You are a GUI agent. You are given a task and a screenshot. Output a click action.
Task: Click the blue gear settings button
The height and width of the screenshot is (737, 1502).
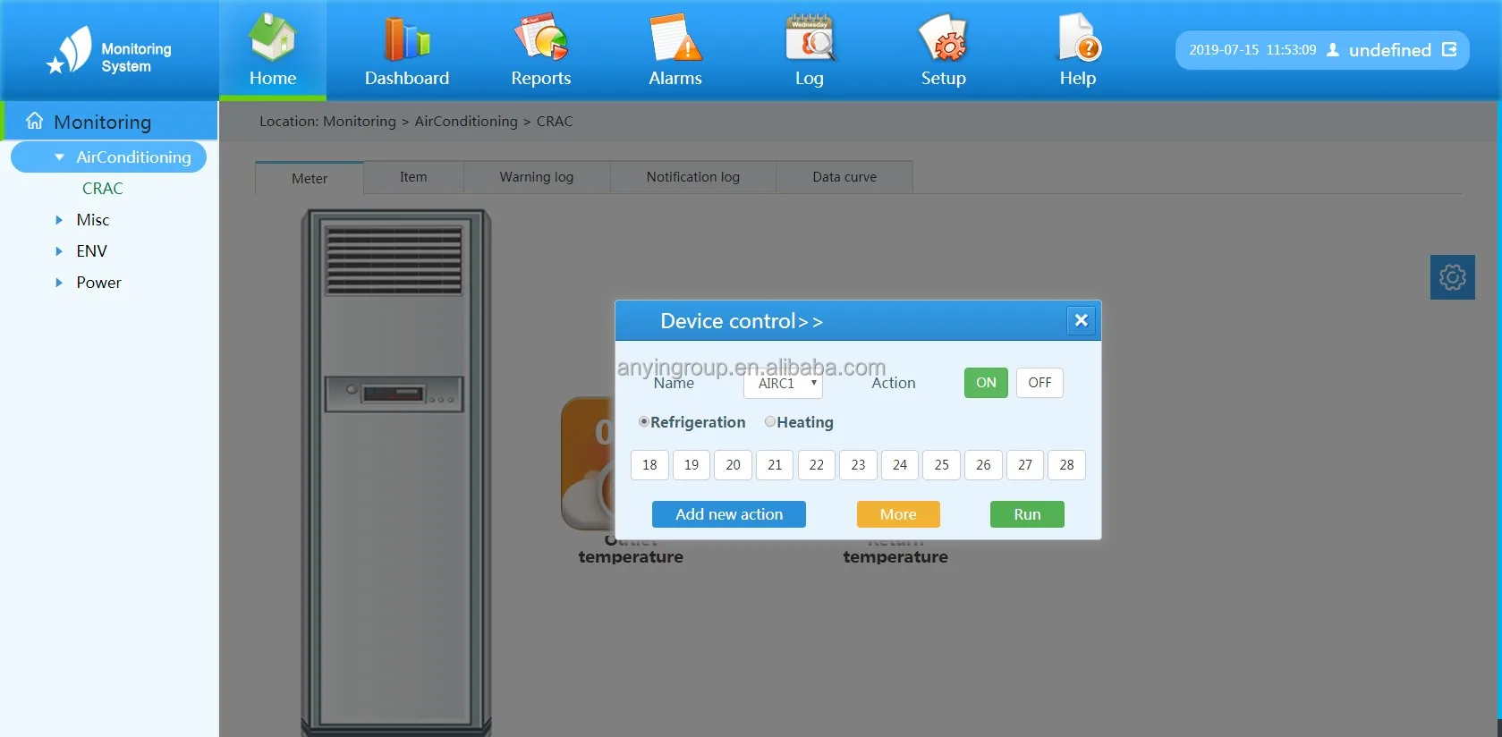pyautogui.click(x=1452, y=277)
